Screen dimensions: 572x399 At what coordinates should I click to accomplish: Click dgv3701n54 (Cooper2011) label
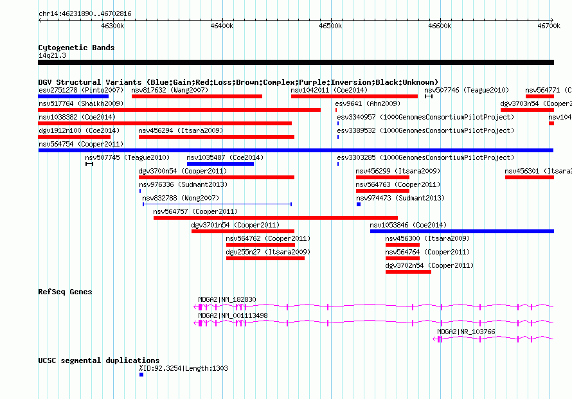pos(235,225)
